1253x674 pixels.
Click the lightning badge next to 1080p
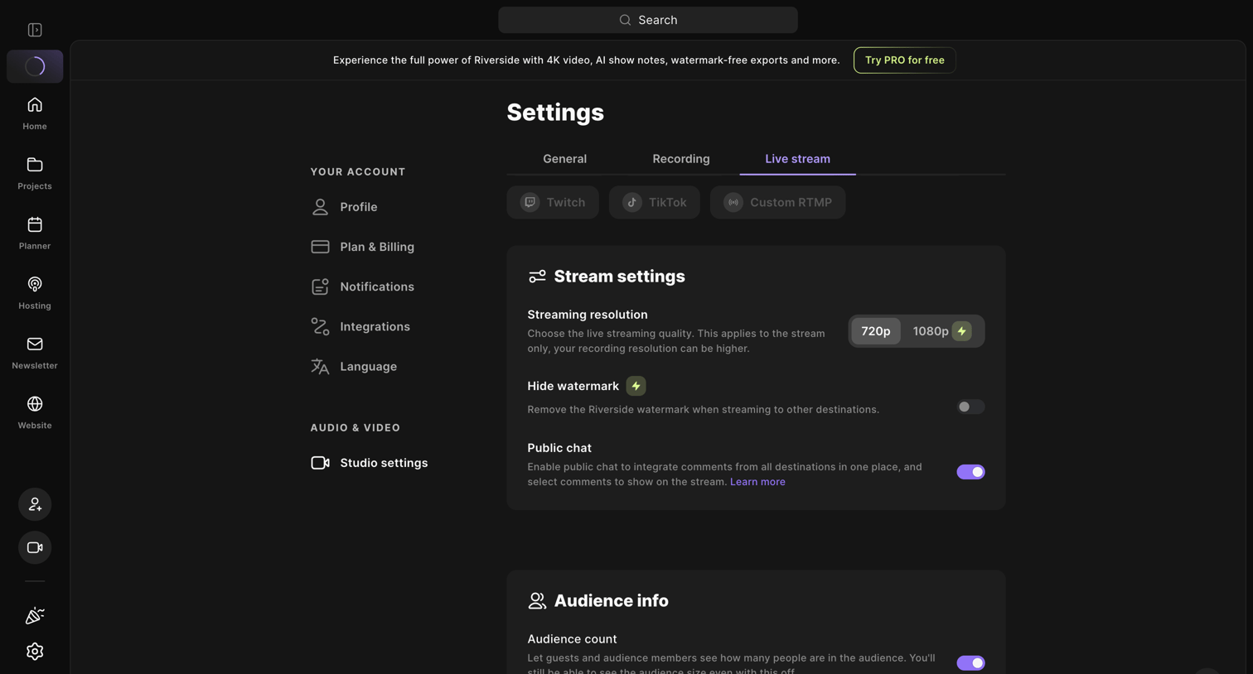click(962, 331)
